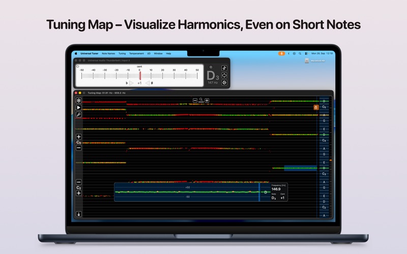Open the Note Names menu
This screenshot has height=254, width=407.
108,54
